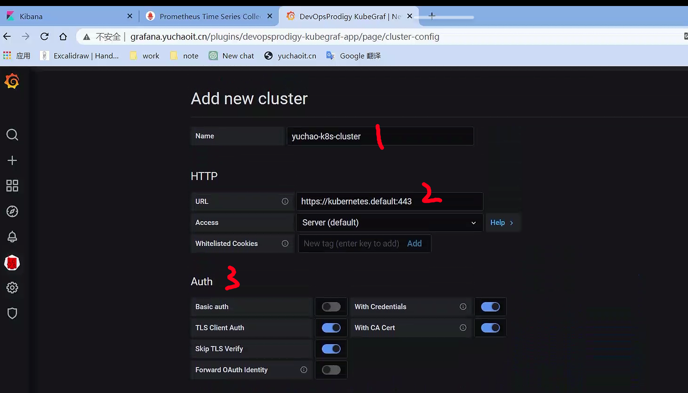Click URL field info icon
The height and width of the screenshot is (393, 688).
285,202
